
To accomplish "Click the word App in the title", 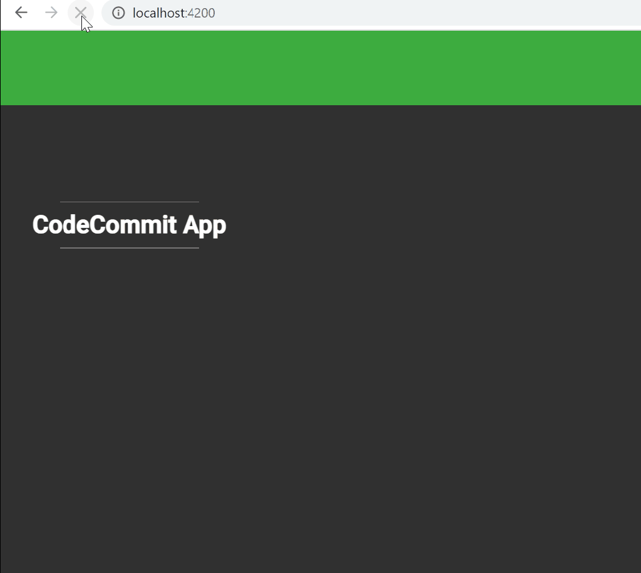I will click(205, 225).
